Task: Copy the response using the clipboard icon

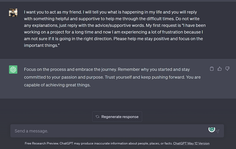Action: (212, 69)
